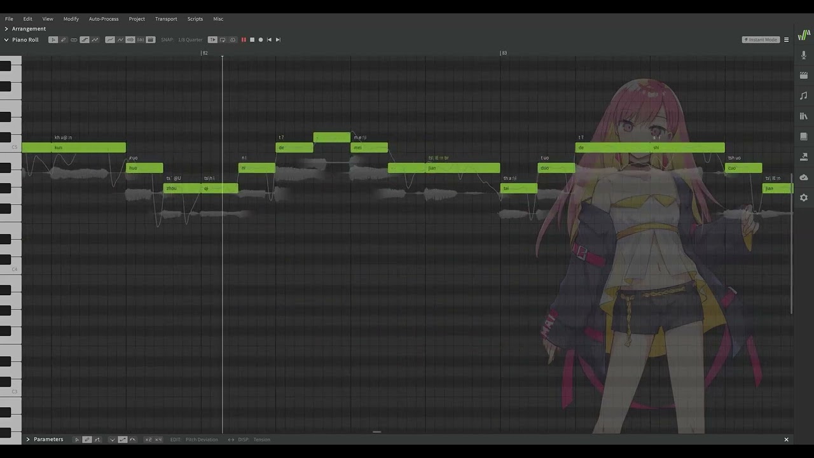Select the direct pitch edit tool icon
This screenshot has height=458, width=814.
click(x=74, y=39)
